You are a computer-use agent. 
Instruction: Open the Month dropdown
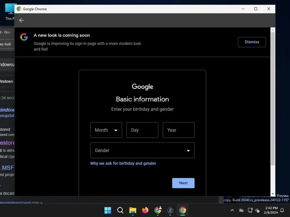pos(106,130)
